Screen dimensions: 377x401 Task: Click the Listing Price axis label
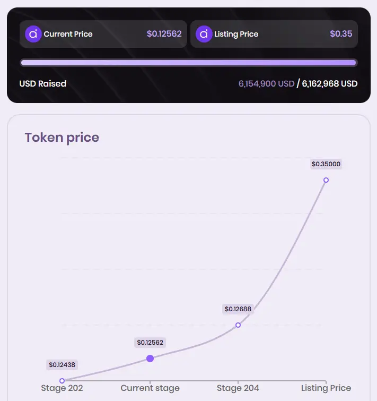(x=326, y=388)
